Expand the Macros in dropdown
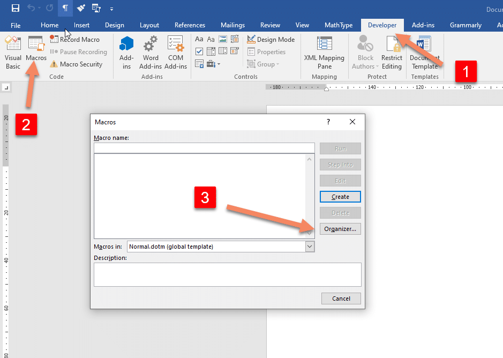The width and height of the screenshot is (503, 358). (310, 247)
